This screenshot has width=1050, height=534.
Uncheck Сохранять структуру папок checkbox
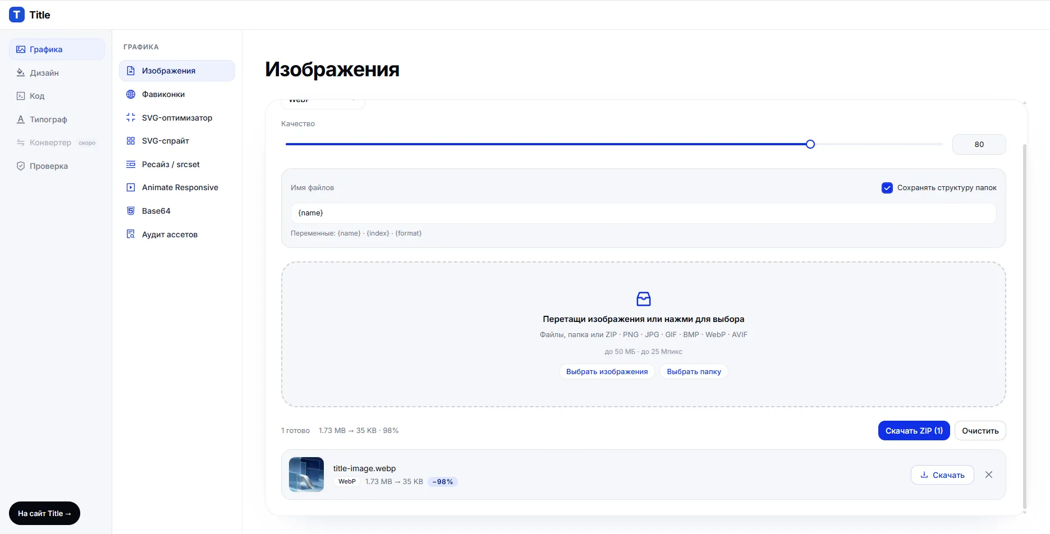[x=887, y=188]
